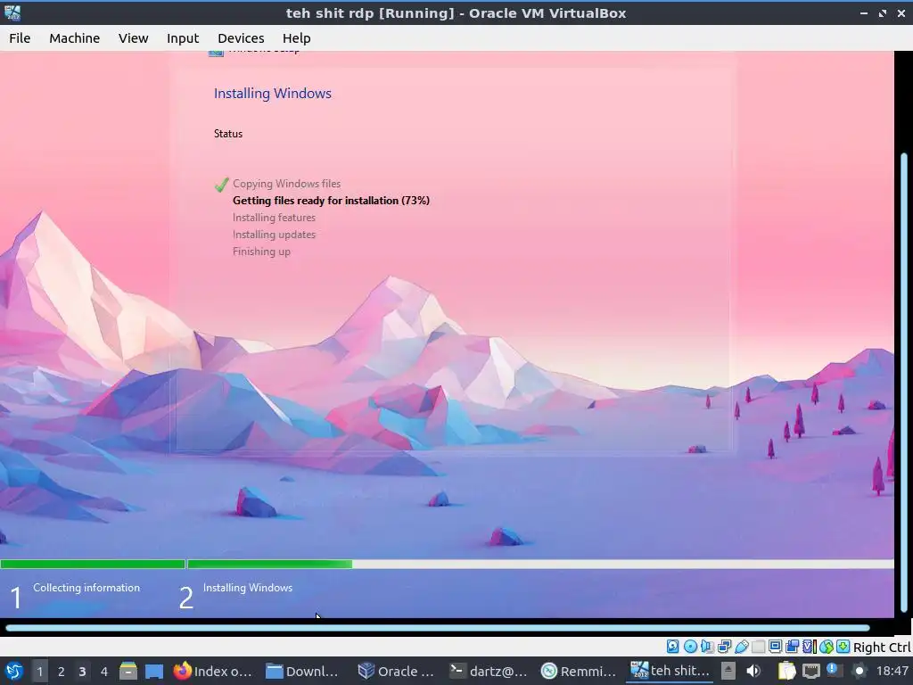Open the volume speaker tray icon
This screenshot has width=913, height=685.
pos(753,671)
